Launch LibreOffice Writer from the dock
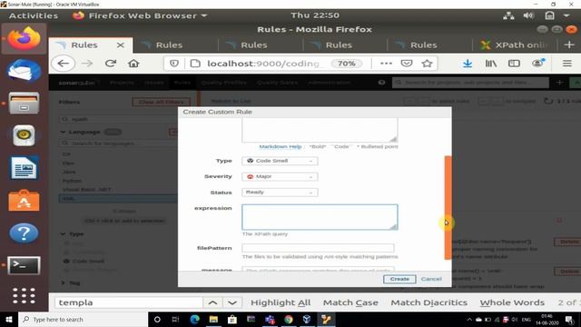The width and height of the screenshot is (581, 327). tap(25, 168)
